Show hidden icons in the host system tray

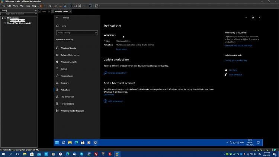tap(224, 154)
